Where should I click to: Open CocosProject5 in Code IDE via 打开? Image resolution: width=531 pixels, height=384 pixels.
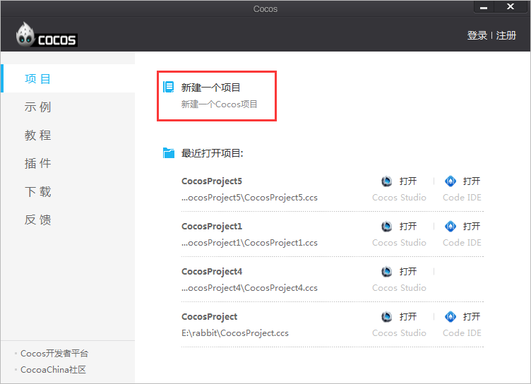click(x=472, y=181)
